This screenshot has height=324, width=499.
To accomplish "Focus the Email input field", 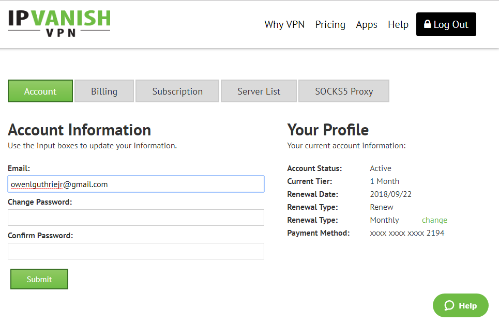I will point(136,184).
